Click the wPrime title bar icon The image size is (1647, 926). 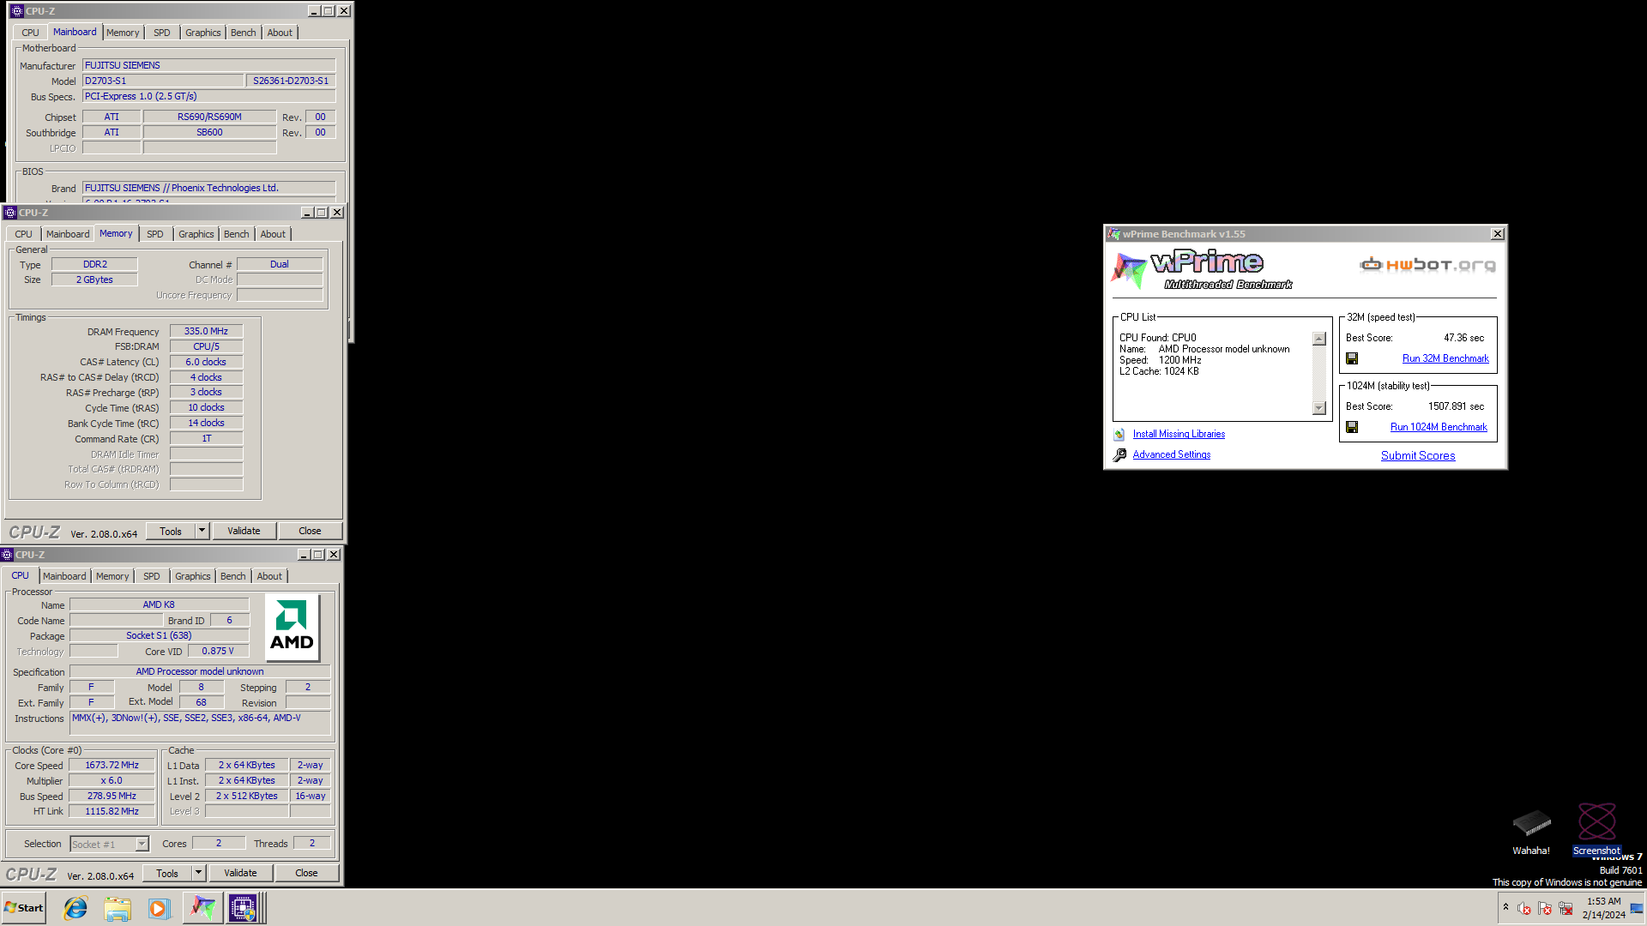pyautogui.click(x=1113, y=234)
